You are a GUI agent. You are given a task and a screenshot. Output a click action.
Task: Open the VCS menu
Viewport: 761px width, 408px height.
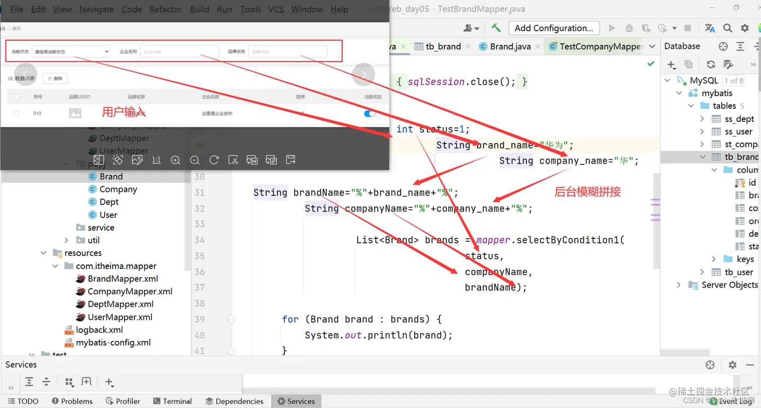click(x=276, y=9)
